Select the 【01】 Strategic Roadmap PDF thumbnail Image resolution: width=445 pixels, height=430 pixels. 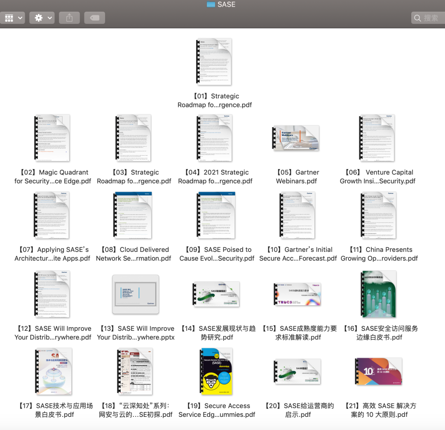(x=214, y=62)
